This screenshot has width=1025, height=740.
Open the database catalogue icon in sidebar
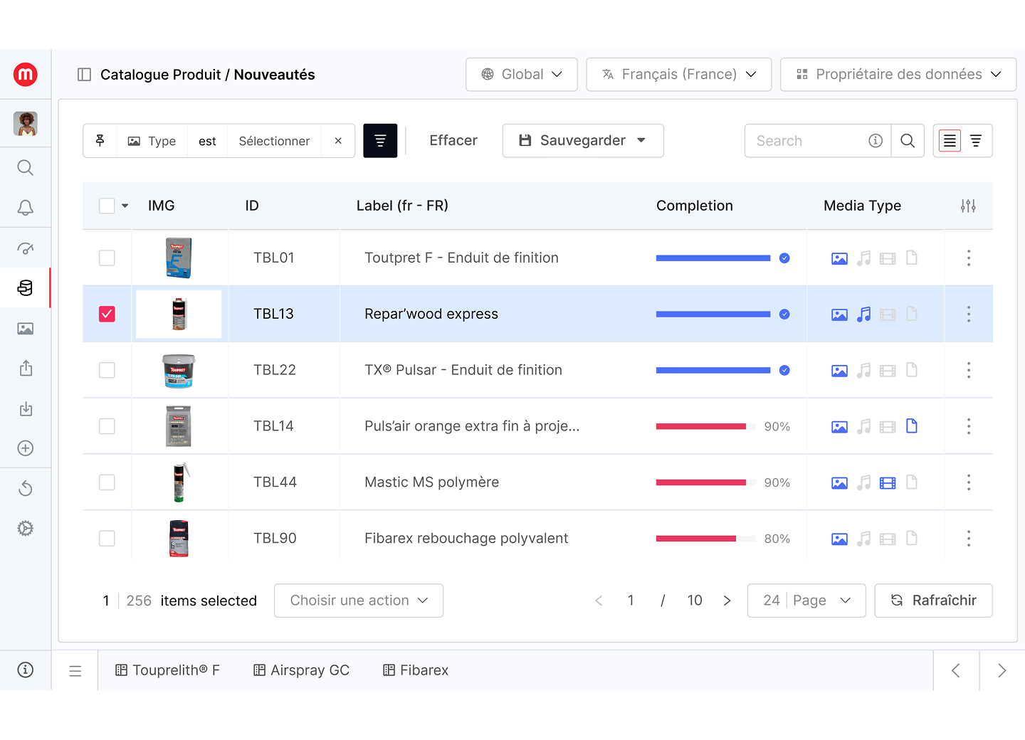(x=25, y=288)
